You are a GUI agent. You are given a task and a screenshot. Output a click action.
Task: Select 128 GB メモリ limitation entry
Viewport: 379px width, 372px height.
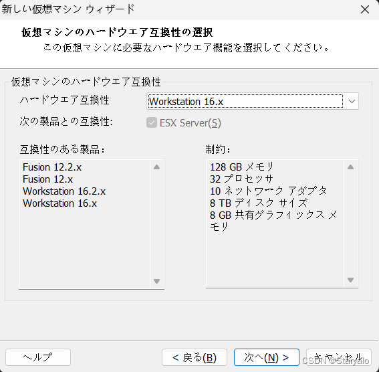pos(242,167)
